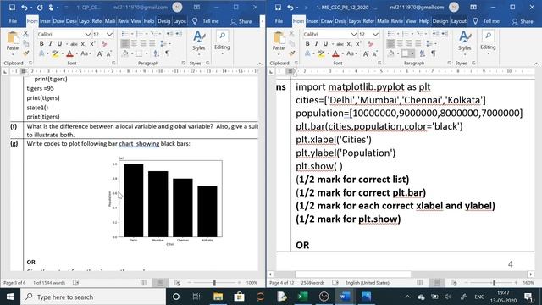Click English (United States) language status

(367, 282)
